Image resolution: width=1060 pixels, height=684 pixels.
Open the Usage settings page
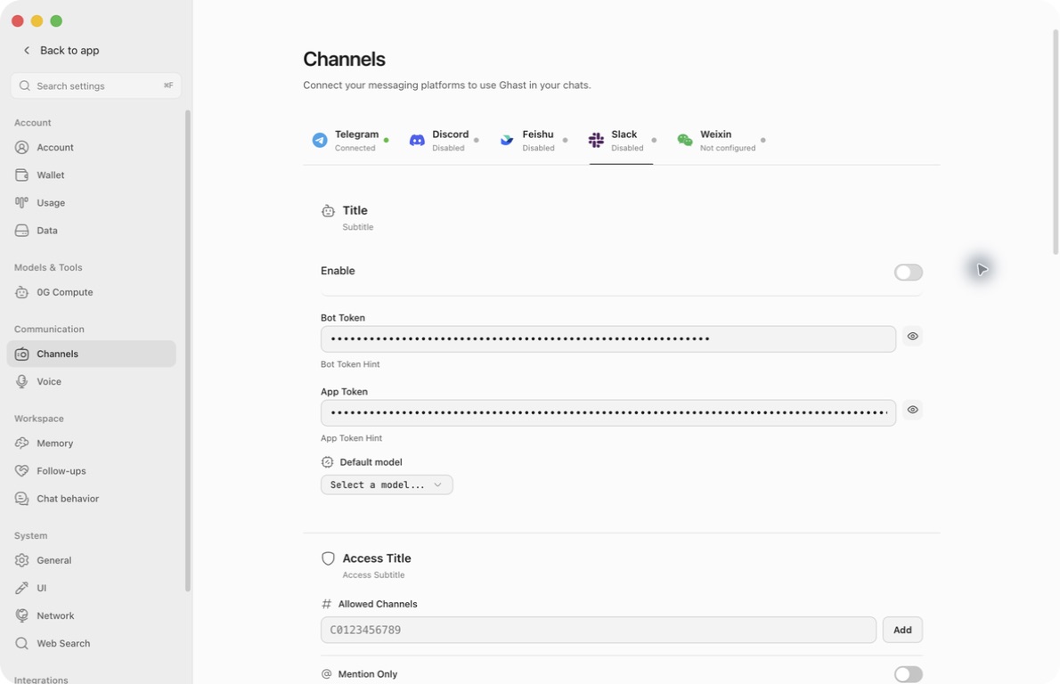(91, 203)
